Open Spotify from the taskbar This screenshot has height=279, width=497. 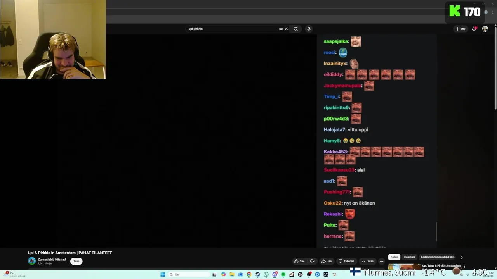click(x=283, y=274)
